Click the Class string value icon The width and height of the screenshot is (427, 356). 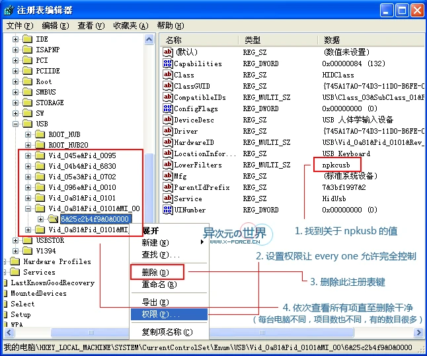167,75
